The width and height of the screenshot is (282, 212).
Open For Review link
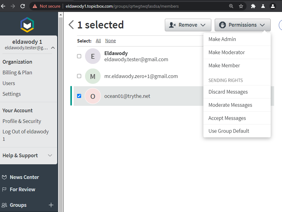23,189
